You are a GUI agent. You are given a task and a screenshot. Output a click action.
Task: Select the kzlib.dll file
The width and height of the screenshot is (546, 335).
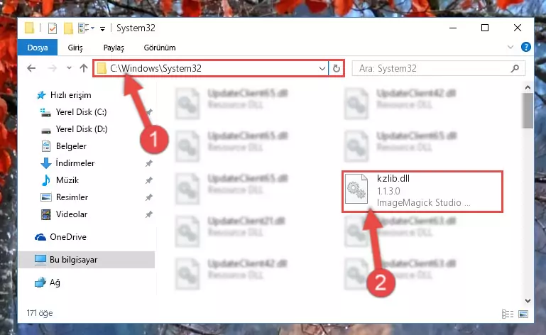click(422, 191)
